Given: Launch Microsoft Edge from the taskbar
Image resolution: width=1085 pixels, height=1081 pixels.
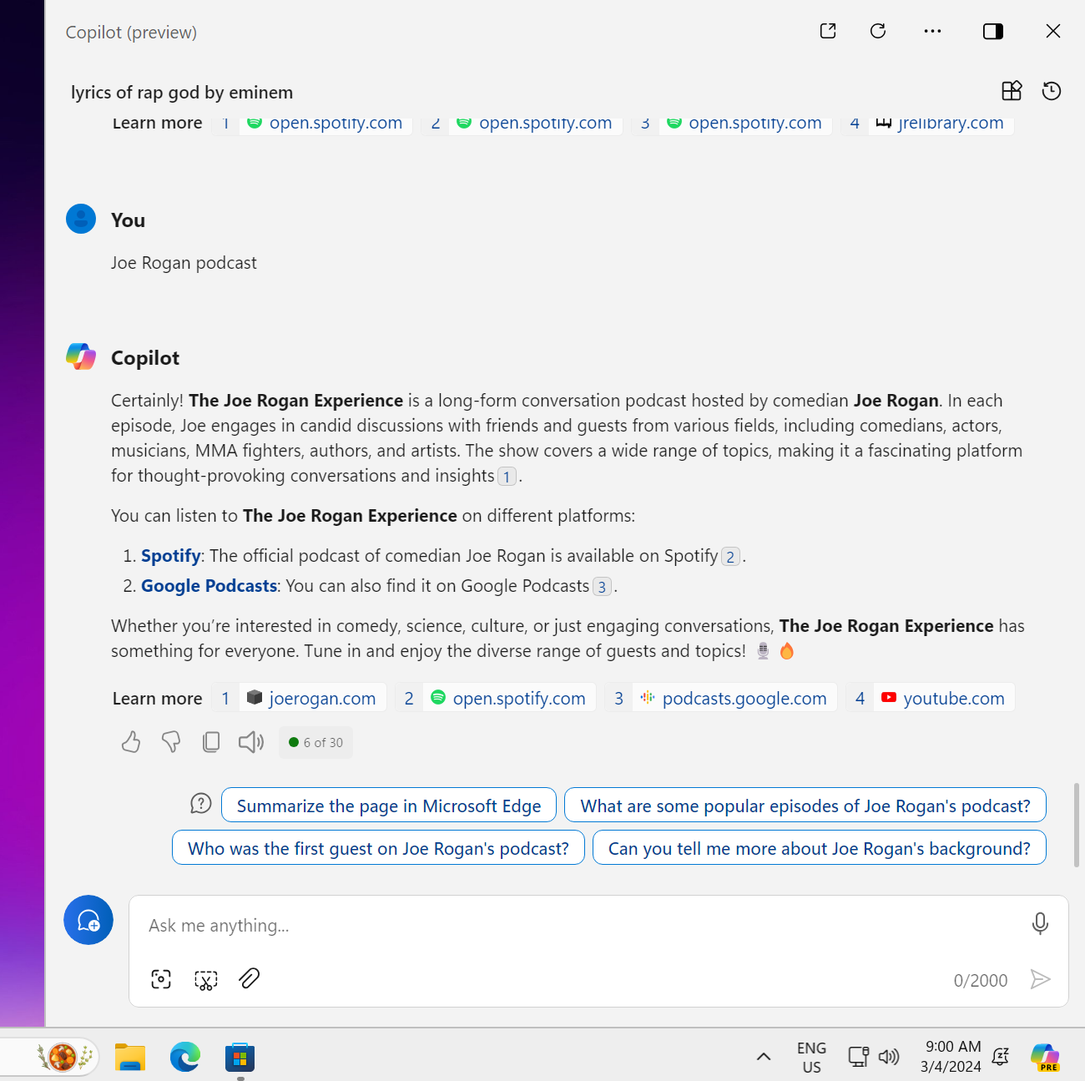Looking at the screenshot, I should pos(185,1057).
